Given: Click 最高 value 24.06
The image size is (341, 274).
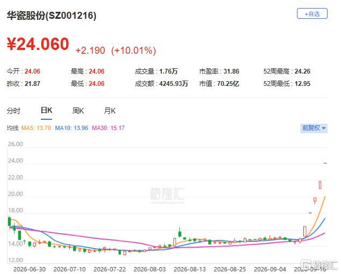Looking at the screenshot, I should [x=97, y=71].
